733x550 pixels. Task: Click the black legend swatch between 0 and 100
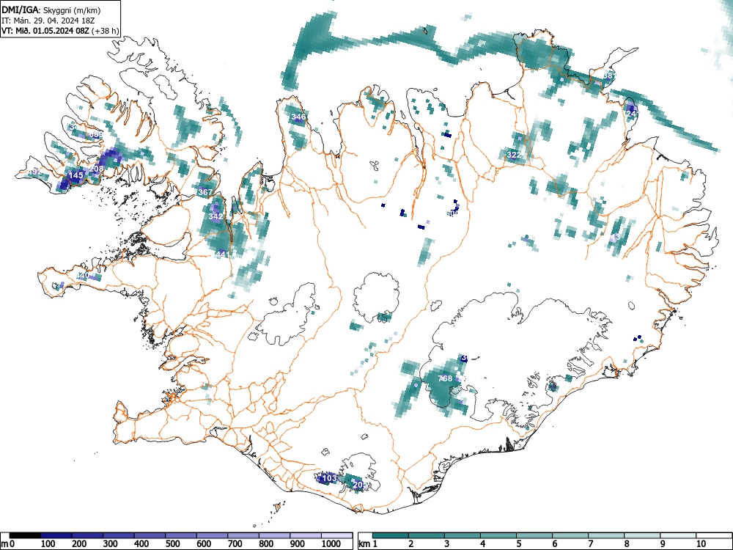click(25, 535)
